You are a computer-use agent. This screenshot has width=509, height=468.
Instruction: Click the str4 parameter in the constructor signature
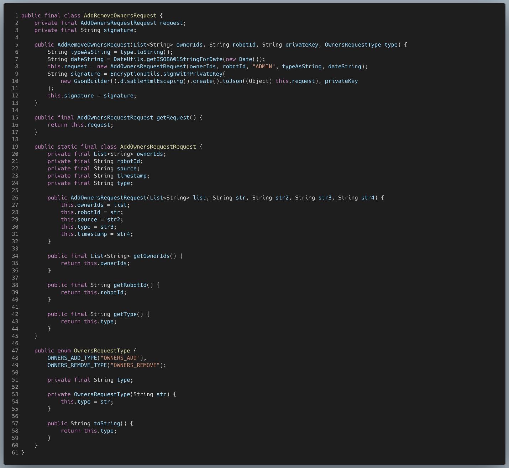368,198
